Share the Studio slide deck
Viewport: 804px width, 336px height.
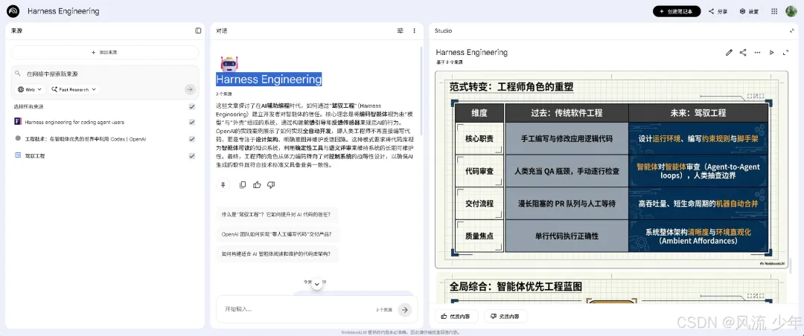pos(743,52)
